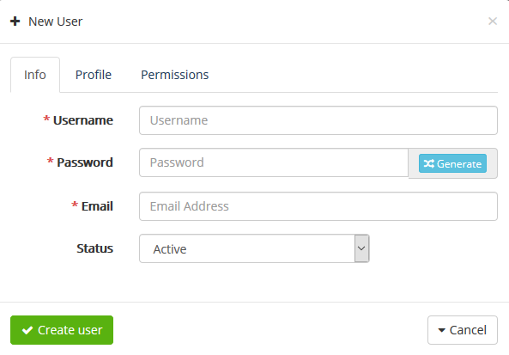Image resolution: width=509 pixels, height=355 pixels.
Task: Expand the Status dropdown arrow
Action: 361,248
